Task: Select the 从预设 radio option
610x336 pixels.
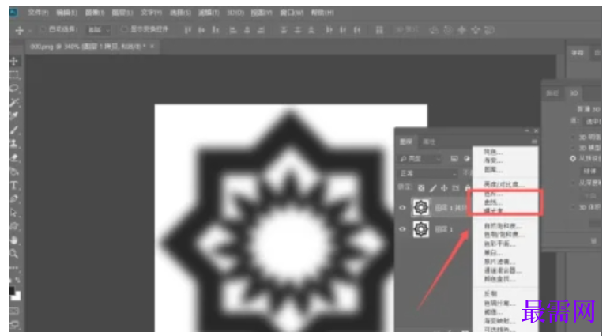Action: (x=573, y=158)
